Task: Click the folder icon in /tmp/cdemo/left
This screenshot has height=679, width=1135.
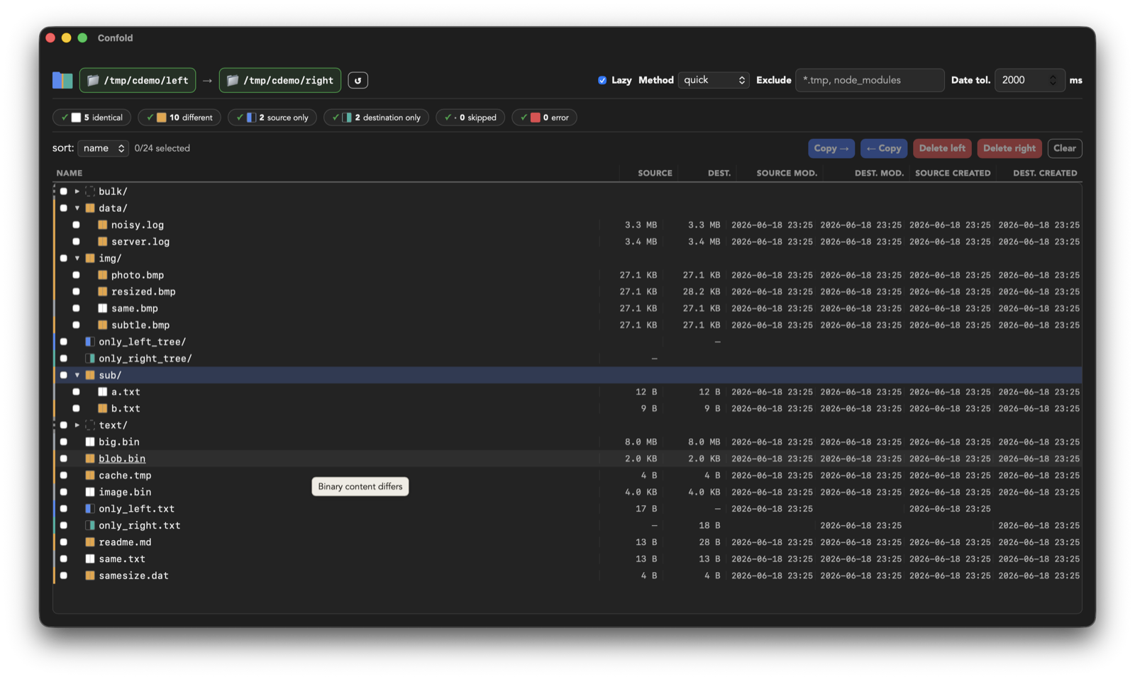Action: click(93, 80)
